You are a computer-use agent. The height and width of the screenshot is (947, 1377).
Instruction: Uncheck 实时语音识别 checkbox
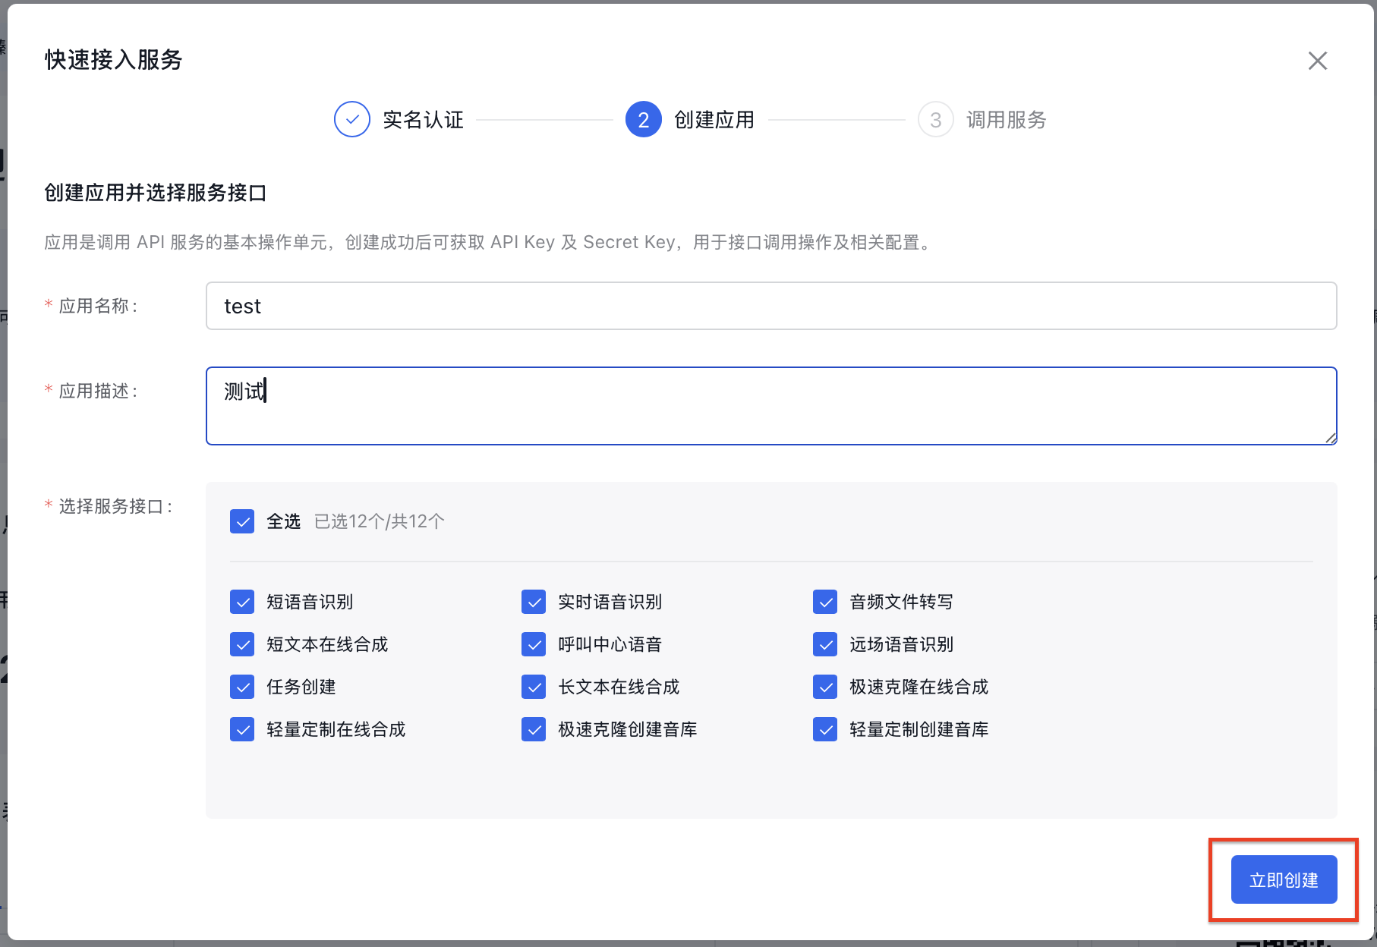coord(534,602)
